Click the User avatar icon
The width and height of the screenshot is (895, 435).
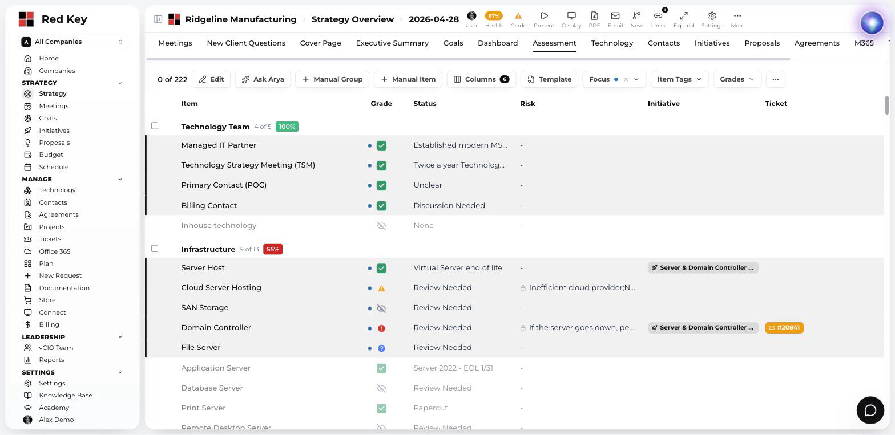click(x=471, y=15)
